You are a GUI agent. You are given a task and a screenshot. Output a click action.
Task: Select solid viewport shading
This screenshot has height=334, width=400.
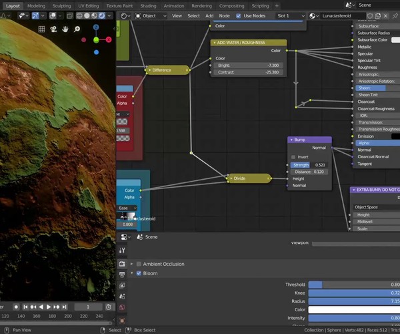click(x=87, y=16)
